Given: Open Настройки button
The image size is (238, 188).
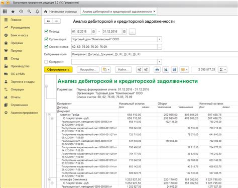Looking at the screenshot, I should pyautogui.click(x=88, y=69).
